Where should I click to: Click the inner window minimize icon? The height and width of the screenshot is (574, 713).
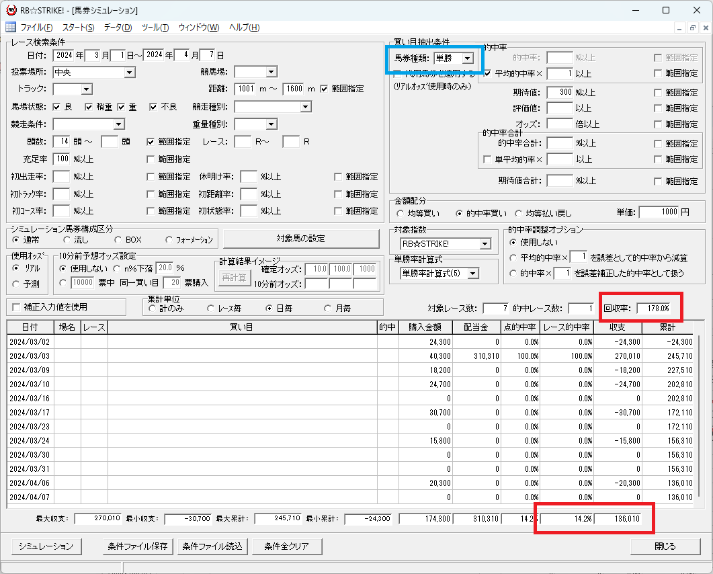[679, 28]
